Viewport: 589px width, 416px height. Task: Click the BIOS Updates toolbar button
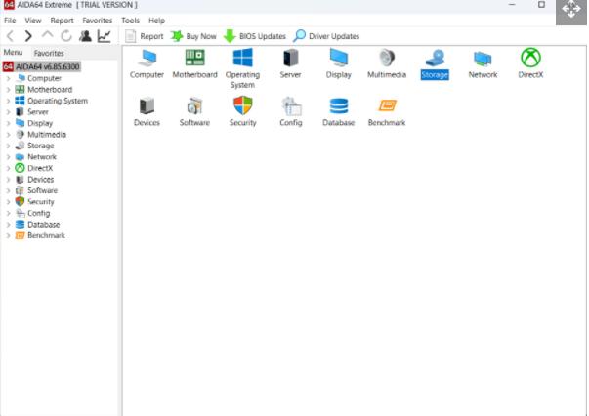click(255, 36)
